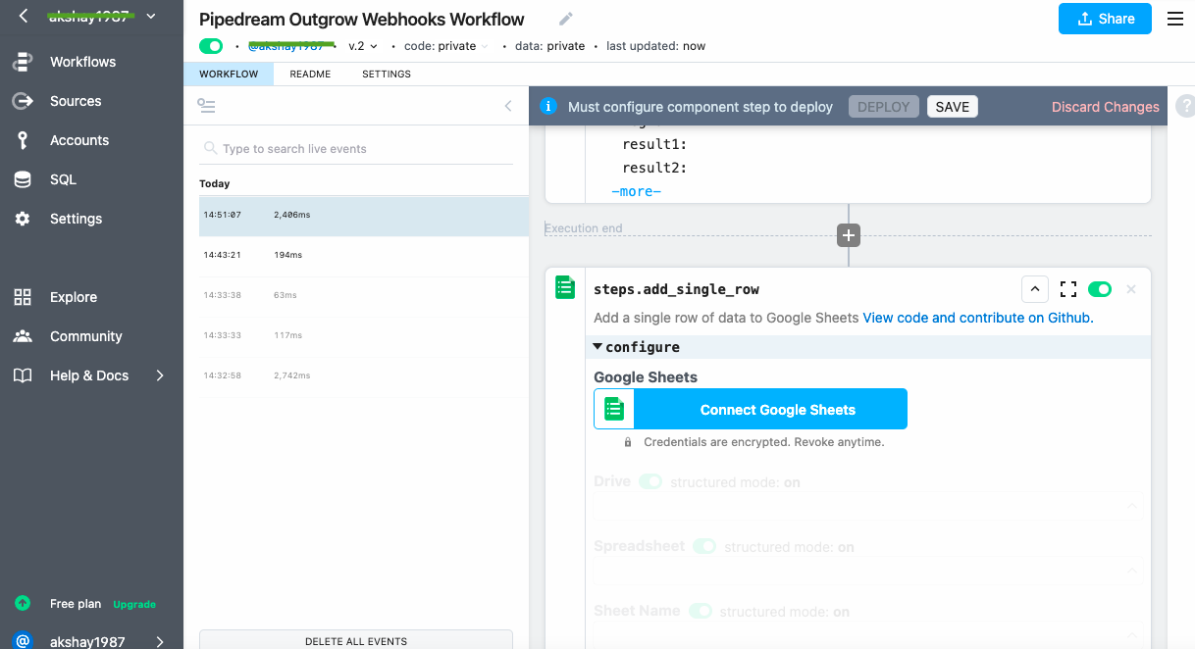The height and width of the screenshot is (649, 1195).
Task: Select the 14:32:58 event
Action: tap(364, 375)
